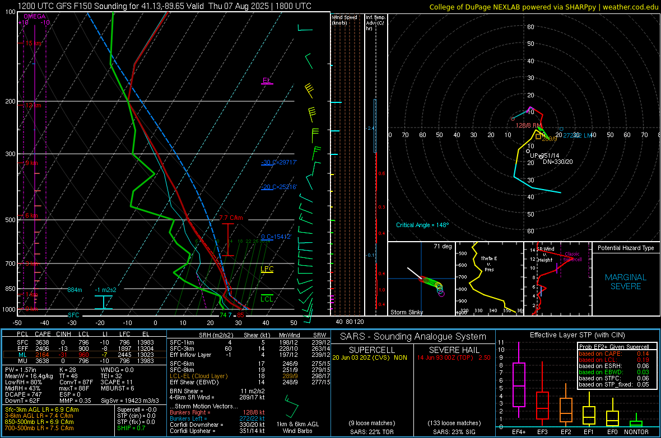Click the 71 deg slinky tilt value
This screenshot has width=661, height=438.
click(443, 246)
